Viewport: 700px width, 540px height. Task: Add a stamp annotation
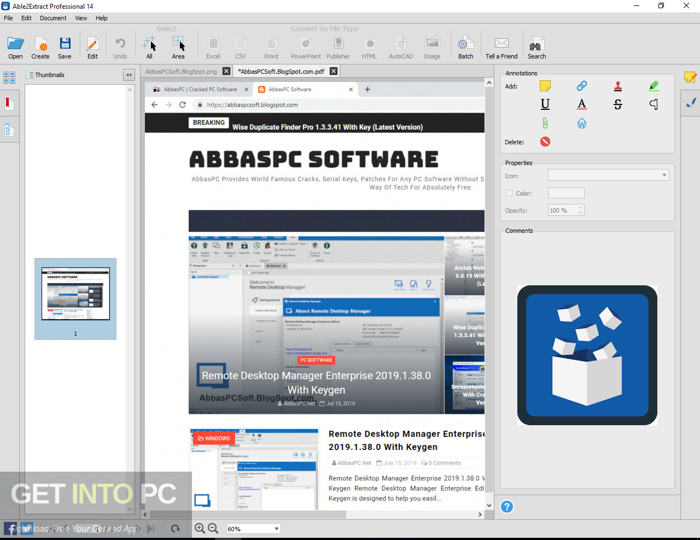click(618, 86)
